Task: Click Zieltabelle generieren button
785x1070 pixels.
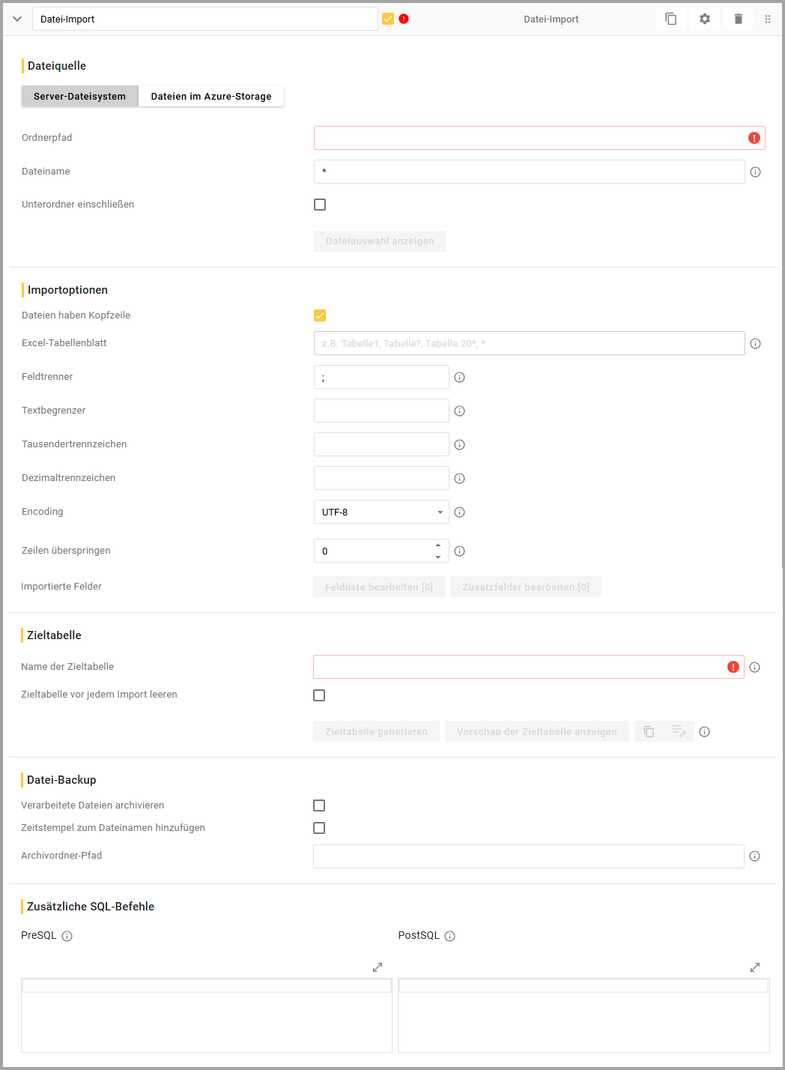Action: pyautogui.click(x=376, y=732)
